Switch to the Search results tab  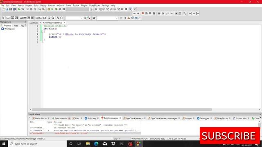click(x=61, y=118)
